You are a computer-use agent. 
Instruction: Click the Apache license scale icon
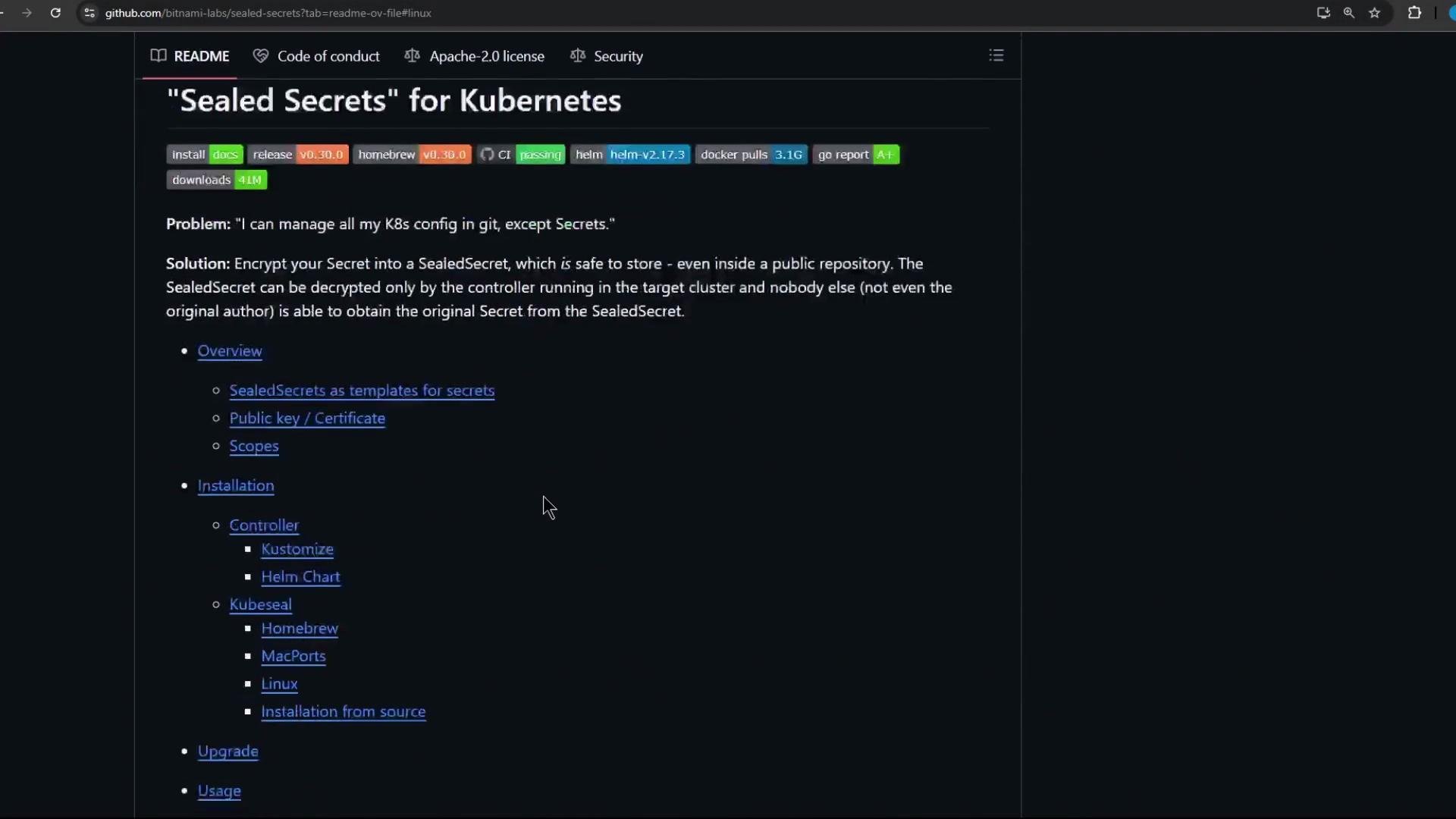click(x=412, y=55)
